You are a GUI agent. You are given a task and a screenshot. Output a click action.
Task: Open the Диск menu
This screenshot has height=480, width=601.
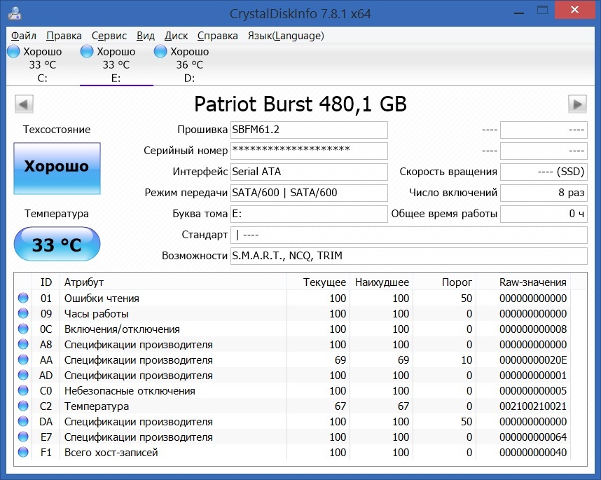click(x=176, y=36)
